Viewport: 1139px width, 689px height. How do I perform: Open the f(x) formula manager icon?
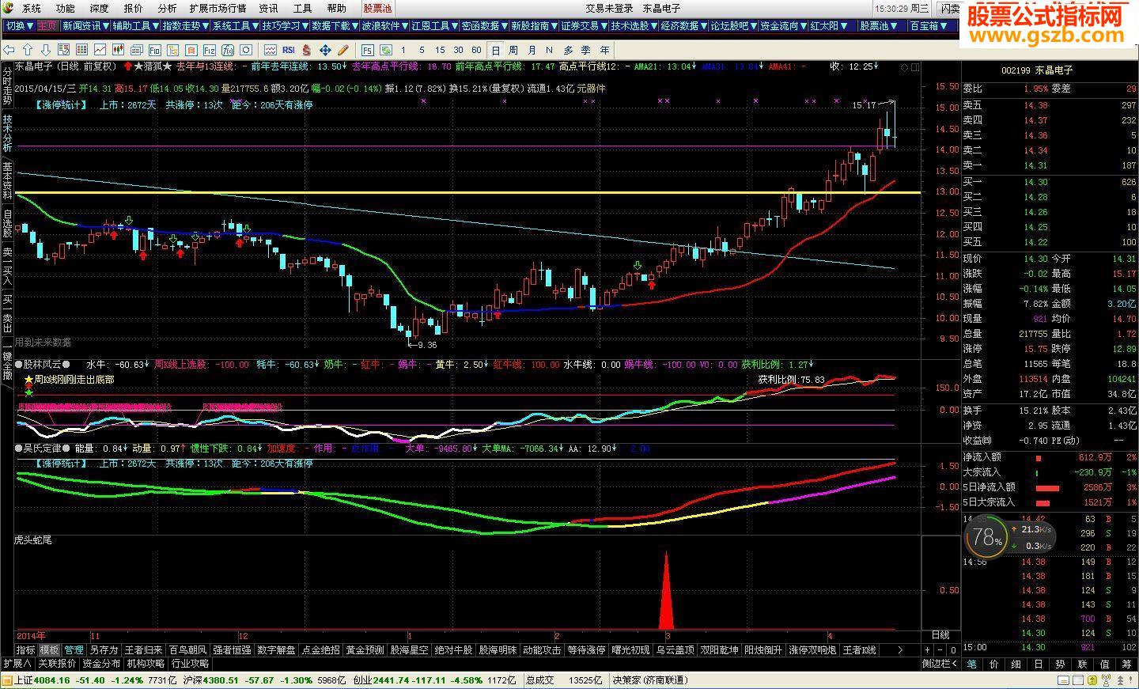(x=228, y=49)
